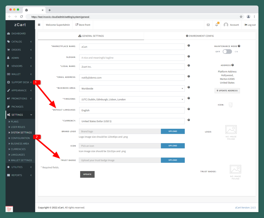Viewport: 264px width, 218px height.
Task: Open Languages under Settings menu
Action: (x=18, y=155)
